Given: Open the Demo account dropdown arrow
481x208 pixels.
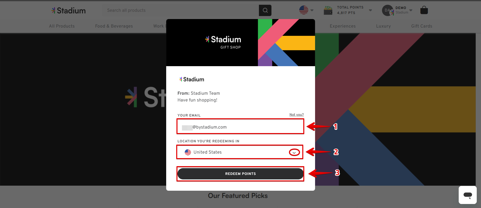Looking at the screenshot, I should 411,10.
